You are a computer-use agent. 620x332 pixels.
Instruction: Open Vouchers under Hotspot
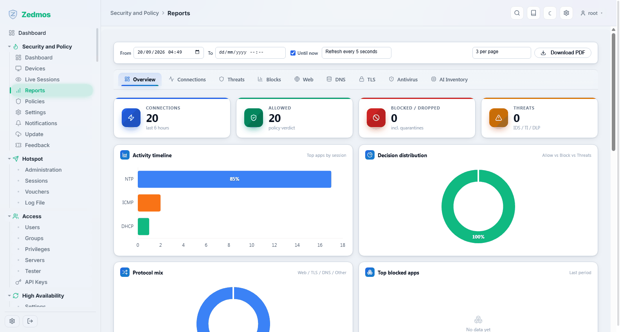point(37,192)
